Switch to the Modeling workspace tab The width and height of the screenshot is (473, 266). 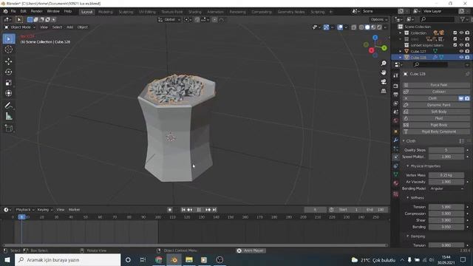(105, 12)
